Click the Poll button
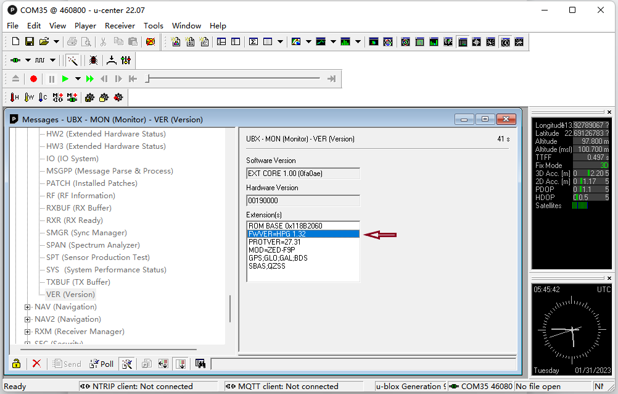Viewport: 618px width, 394px height. pos(102,364)
